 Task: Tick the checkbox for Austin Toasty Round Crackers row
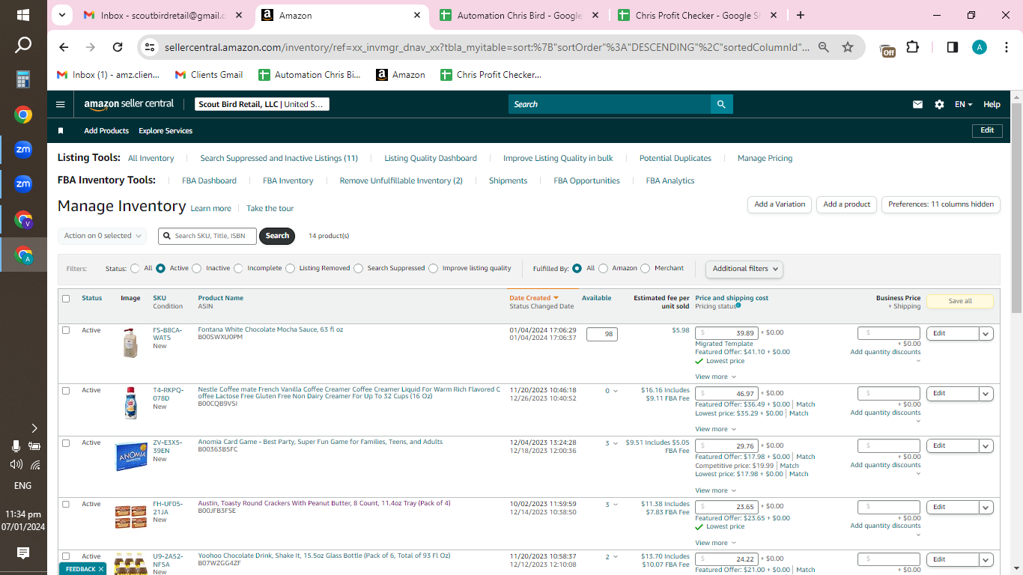point(66,505)
